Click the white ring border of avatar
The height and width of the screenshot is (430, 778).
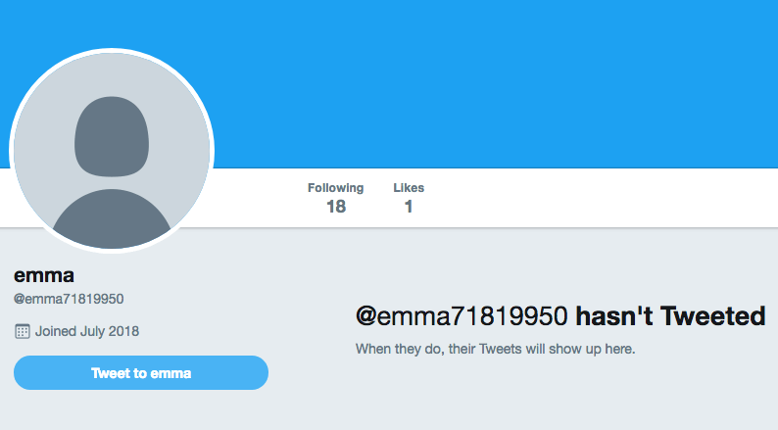(112, 51)
